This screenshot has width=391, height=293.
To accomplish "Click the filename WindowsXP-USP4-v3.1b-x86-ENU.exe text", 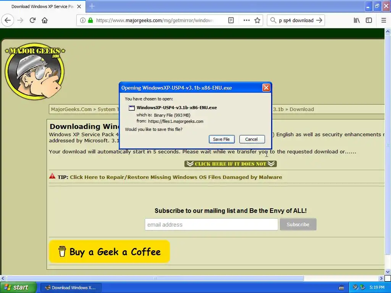I will click(176, 108).
